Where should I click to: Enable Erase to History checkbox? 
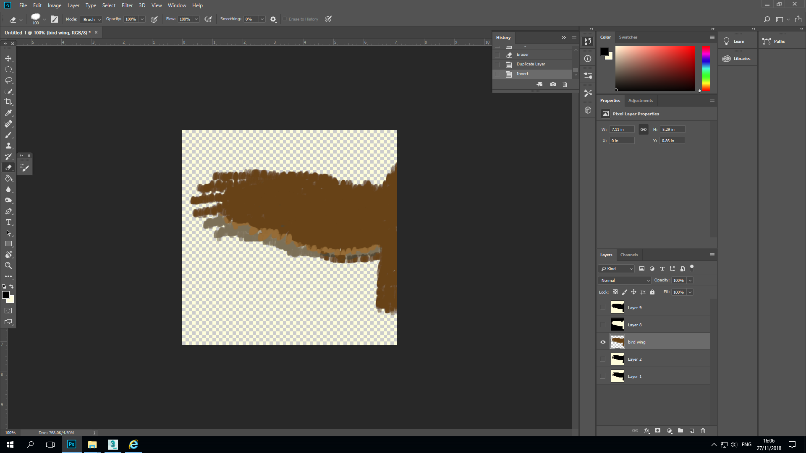(x=285, y=19)
